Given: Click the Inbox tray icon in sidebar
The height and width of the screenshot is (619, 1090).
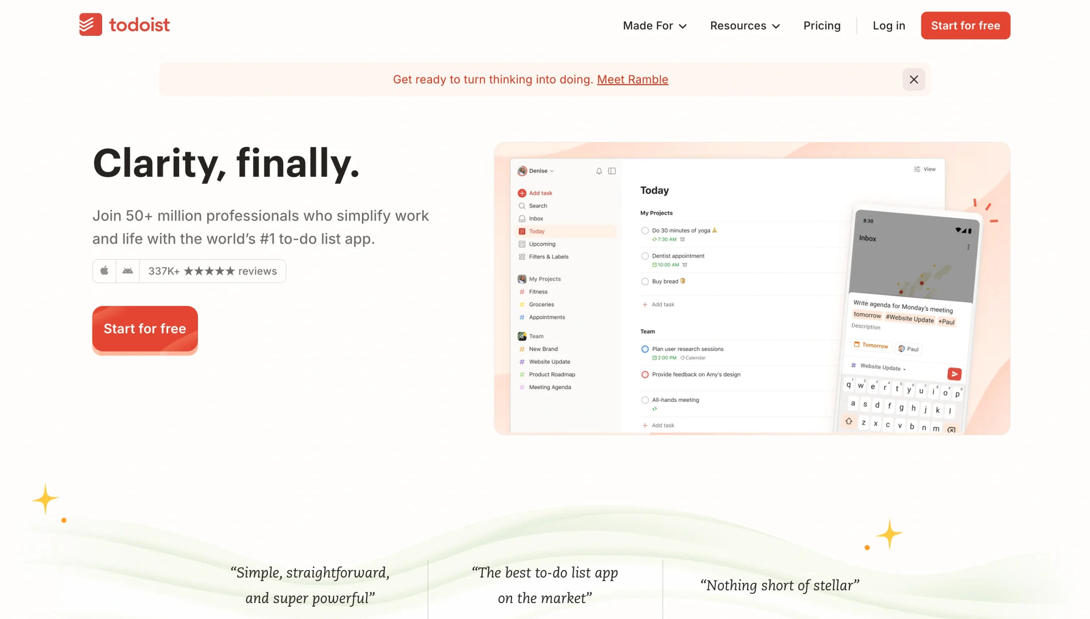Looking at the screenshot, I should pyautogui.click(x=522, y=219).
